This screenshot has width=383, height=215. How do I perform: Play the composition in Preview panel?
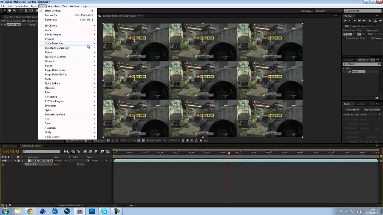(x=355, y=21)
